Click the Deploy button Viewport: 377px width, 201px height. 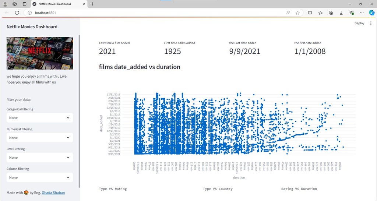coord(359,23)
